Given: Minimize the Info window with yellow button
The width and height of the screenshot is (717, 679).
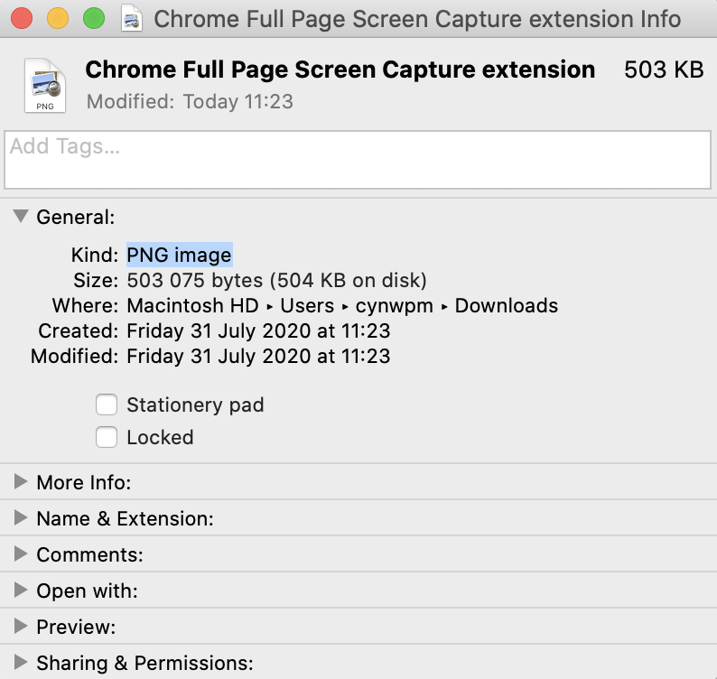Looking at the screenshot, I should point(58,19).
